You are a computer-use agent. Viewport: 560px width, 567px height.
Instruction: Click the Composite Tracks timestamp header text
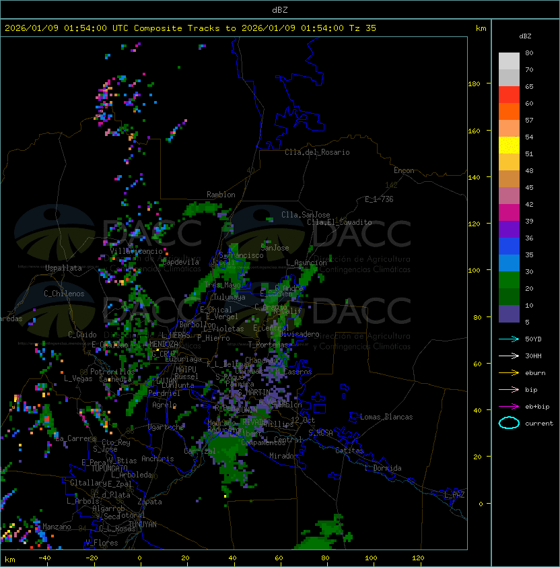pos(190,28)
